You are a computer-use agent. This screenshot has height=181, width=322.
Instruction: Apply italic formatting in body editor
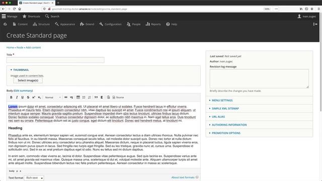pyautogui.click(x=17, y=97)
